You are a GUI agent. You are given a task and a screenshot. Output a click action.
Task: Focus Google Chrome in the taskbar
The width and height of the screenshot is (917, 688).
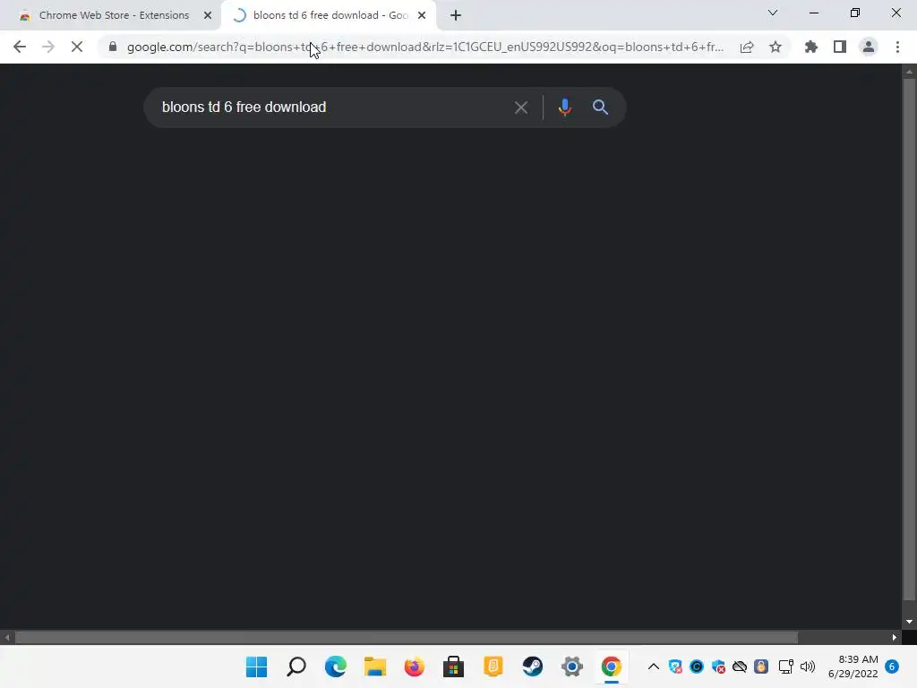(x=611, y=666)
